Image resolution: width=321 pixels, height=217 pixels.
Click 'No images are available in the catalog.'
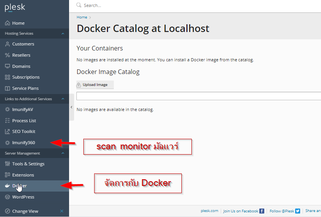click(x=115, y=109)
